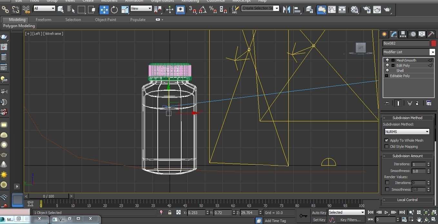Image resolution: width=438 pixels, height=224 pixels.
Task: Open the Key Filters dialog
Action: point(351,220)
